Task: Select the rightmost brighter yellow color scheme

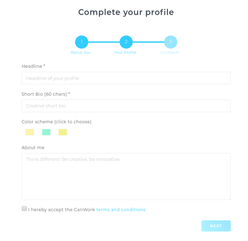Action: click(x=63, y=132)
